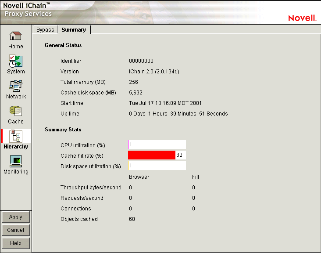Click the version text iChain 2.0 (2.0.134d)
This screenshot has height=253, width=321.
click(154, 72)
